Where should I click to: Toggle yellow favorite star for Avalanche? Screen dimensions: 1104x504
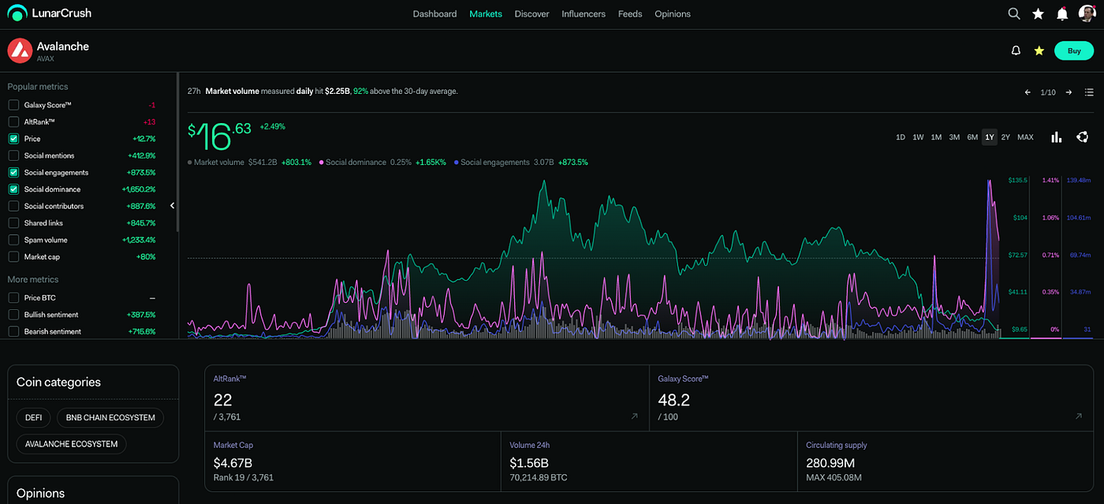tap(1039, 50)
